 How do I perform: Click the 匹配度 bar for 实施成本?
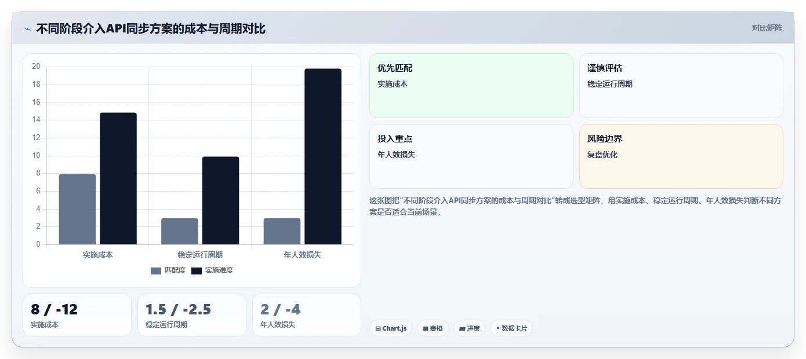[77, 209]
